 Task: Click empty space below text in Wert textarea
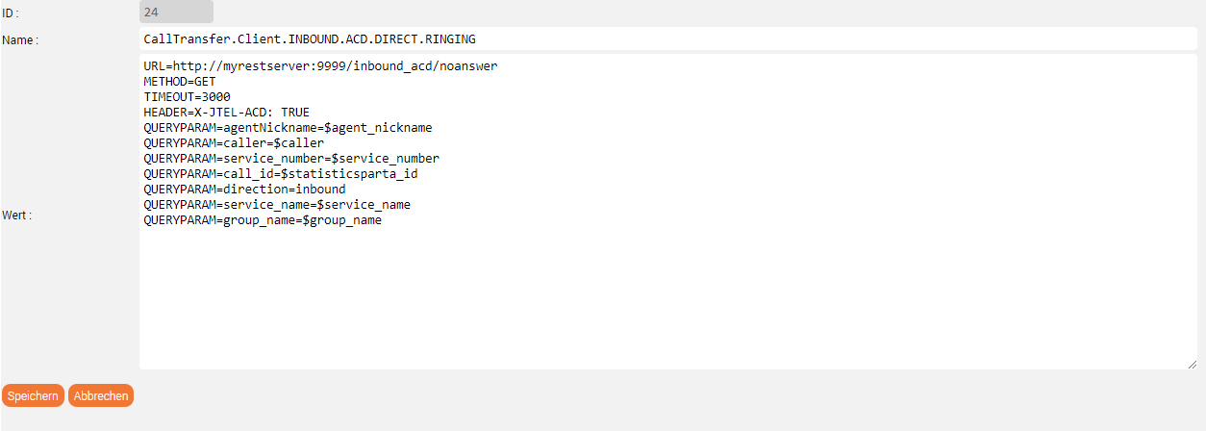667,298
